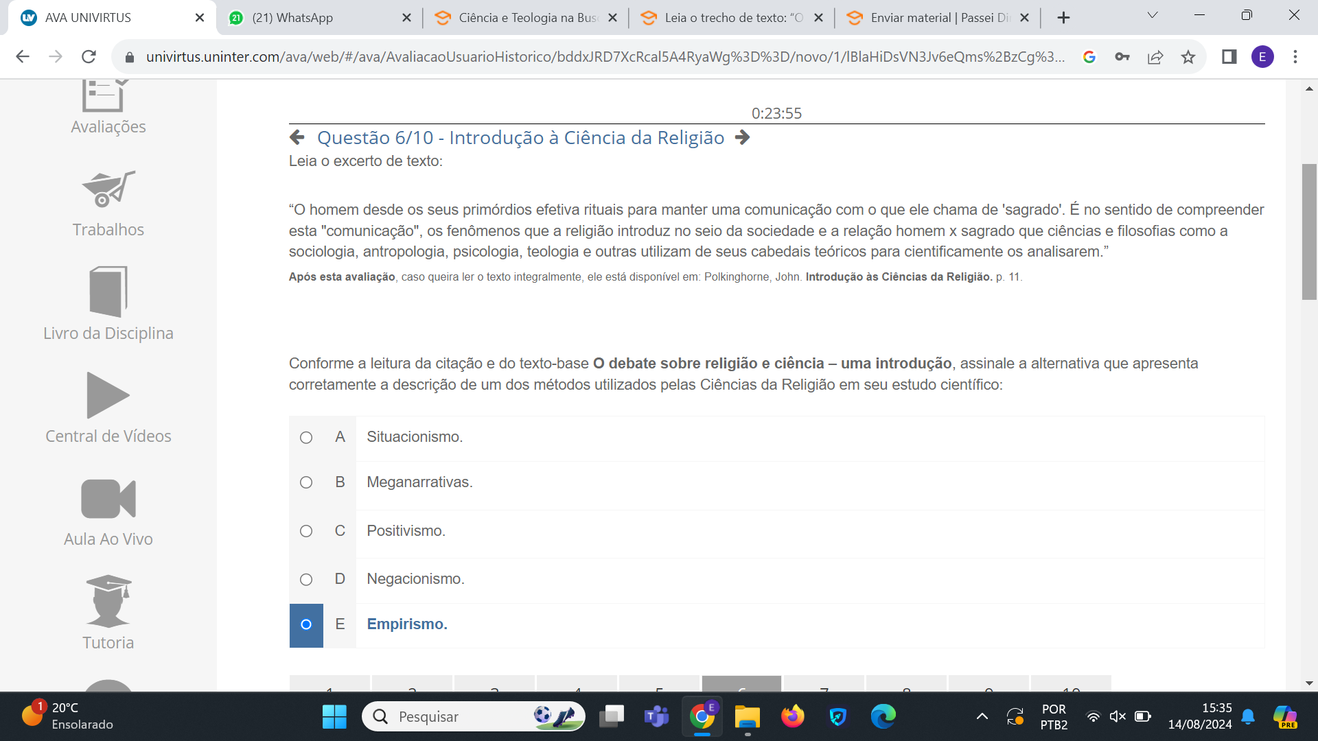
Task: Show hidden system tray icons chevron
Action: (982, 717)
